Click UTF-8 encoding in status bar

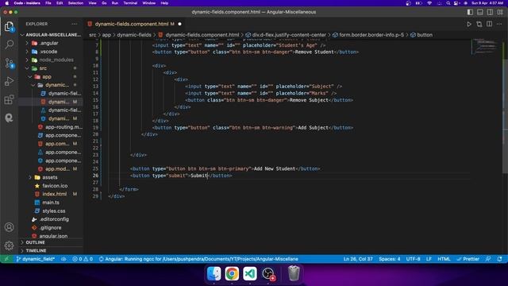pos(413,259)
